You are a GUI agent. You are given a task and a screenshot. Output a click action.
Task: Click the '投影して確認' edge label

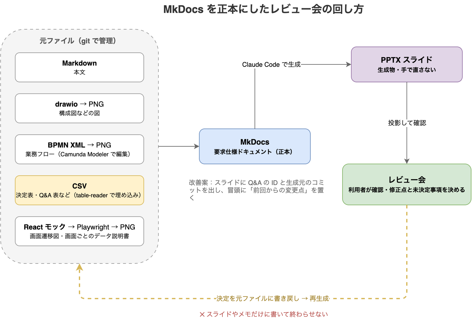pyautogui.click(x=407, y=123)
